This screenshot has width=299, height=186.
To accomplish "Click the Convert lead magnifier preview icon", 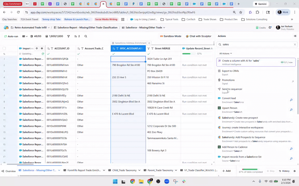I will click(291, 100).
